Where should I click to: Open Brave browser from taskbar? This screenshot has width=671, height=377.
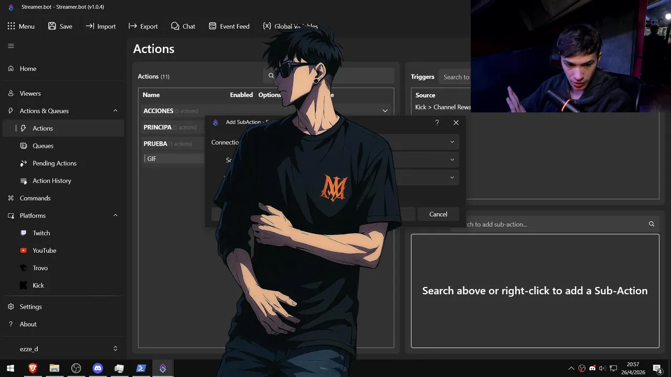point(33,369)
